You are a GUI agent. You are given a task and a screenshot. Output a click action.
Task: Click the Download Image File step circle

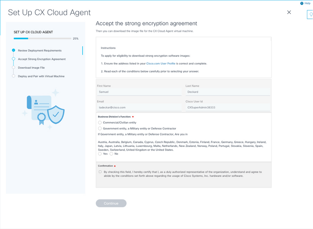click(x=13, y=67)
